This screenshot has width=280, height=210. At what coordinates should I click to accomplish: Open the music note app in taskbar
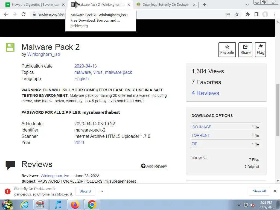58,205
